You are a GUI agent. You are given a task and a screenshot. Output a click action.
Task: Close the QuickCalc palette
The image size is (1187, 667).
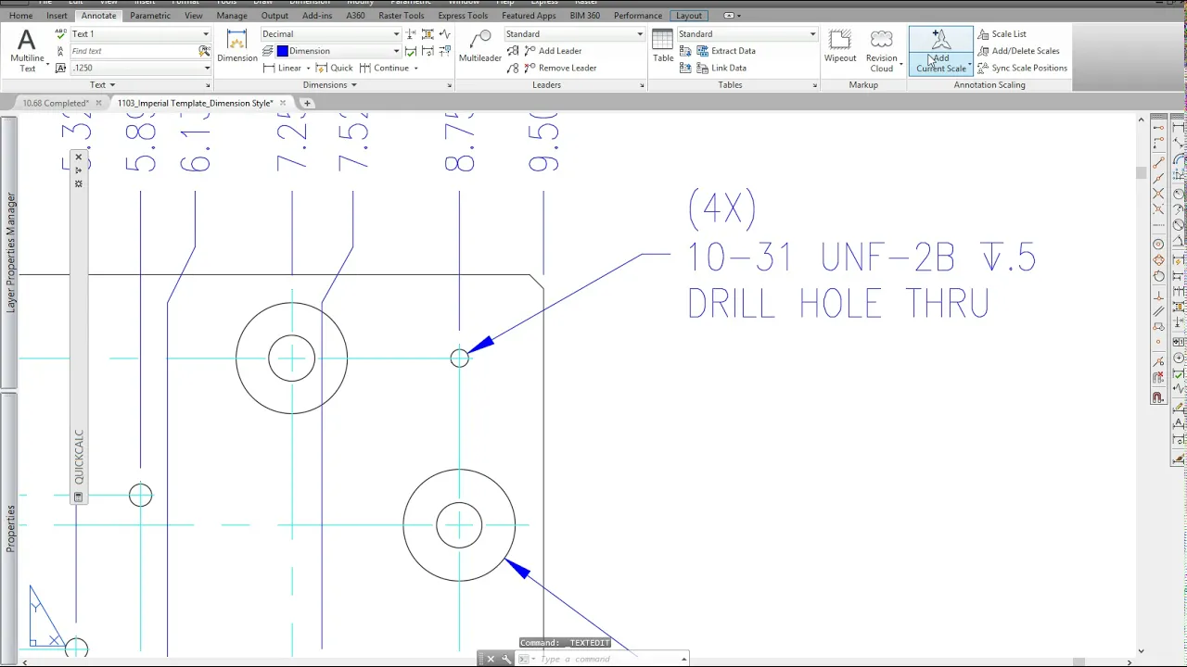79,157
